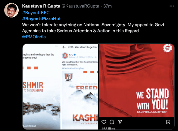The width and height of the screenshot is (178, 131).
Task: Open the #BoycottKFC hashtag
Action: (x=36, y=12)
